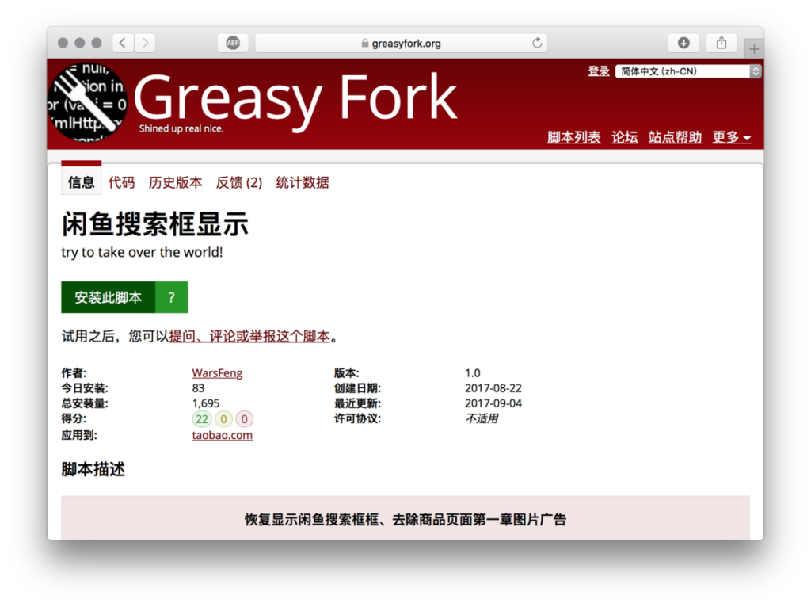Click the license value 不适用

pyautogui.click(x=482, y=418)
